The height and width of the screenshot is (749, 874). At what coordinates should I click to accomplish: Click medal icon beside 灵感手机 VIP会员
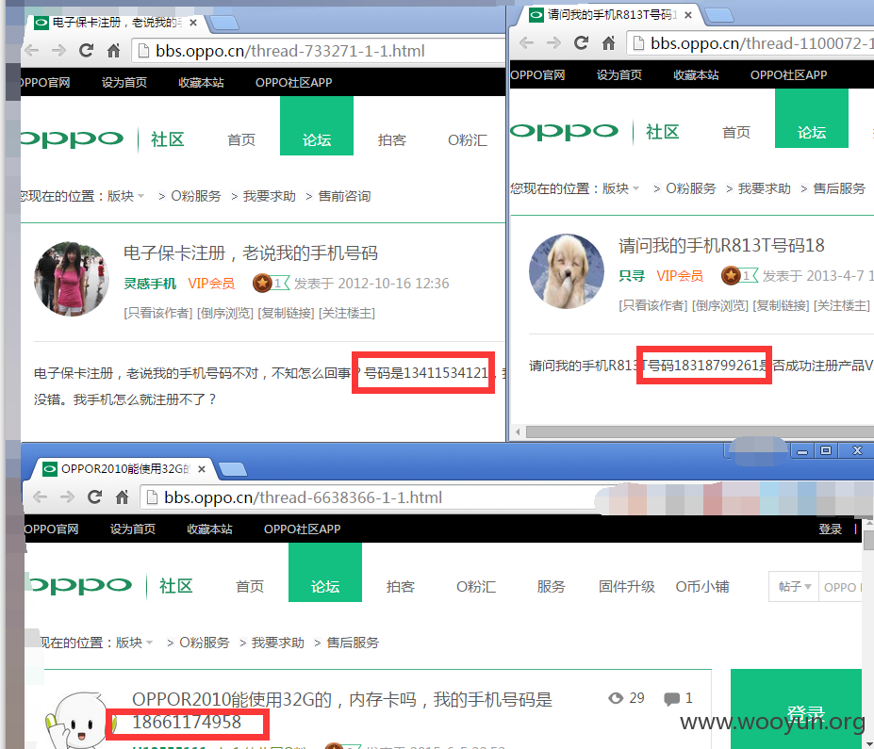coord(262,283)
